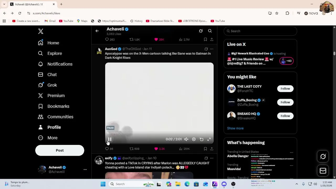This screenshot has height=189, width=336.
Task: Follow SNEAKO HQ
Action: point(285,116)
